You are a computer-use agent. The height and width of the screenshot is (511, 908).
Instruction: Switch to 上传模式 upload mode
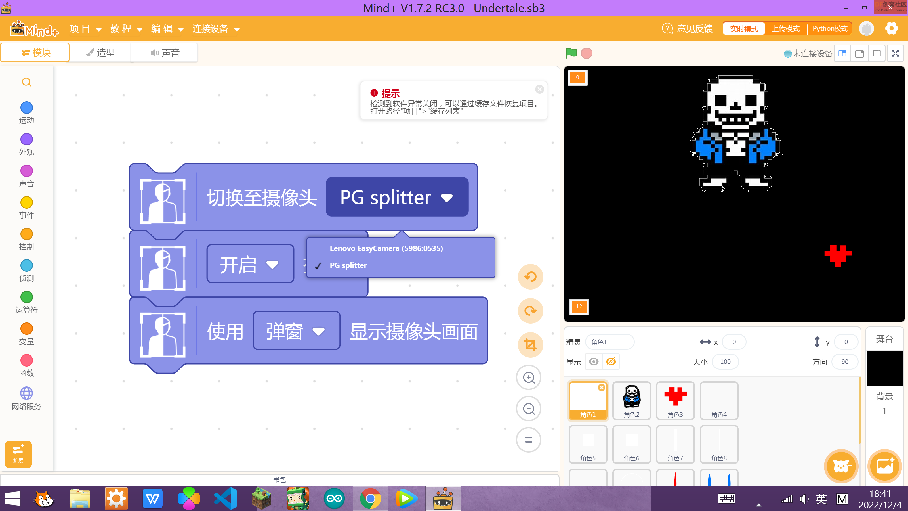coord(786,29)
